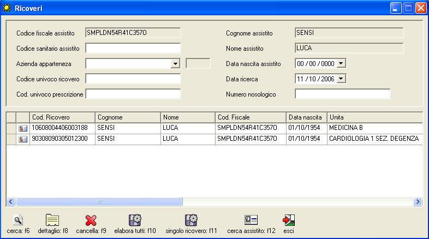
Task: Click the Cognome column header
Action: point(128,117)
